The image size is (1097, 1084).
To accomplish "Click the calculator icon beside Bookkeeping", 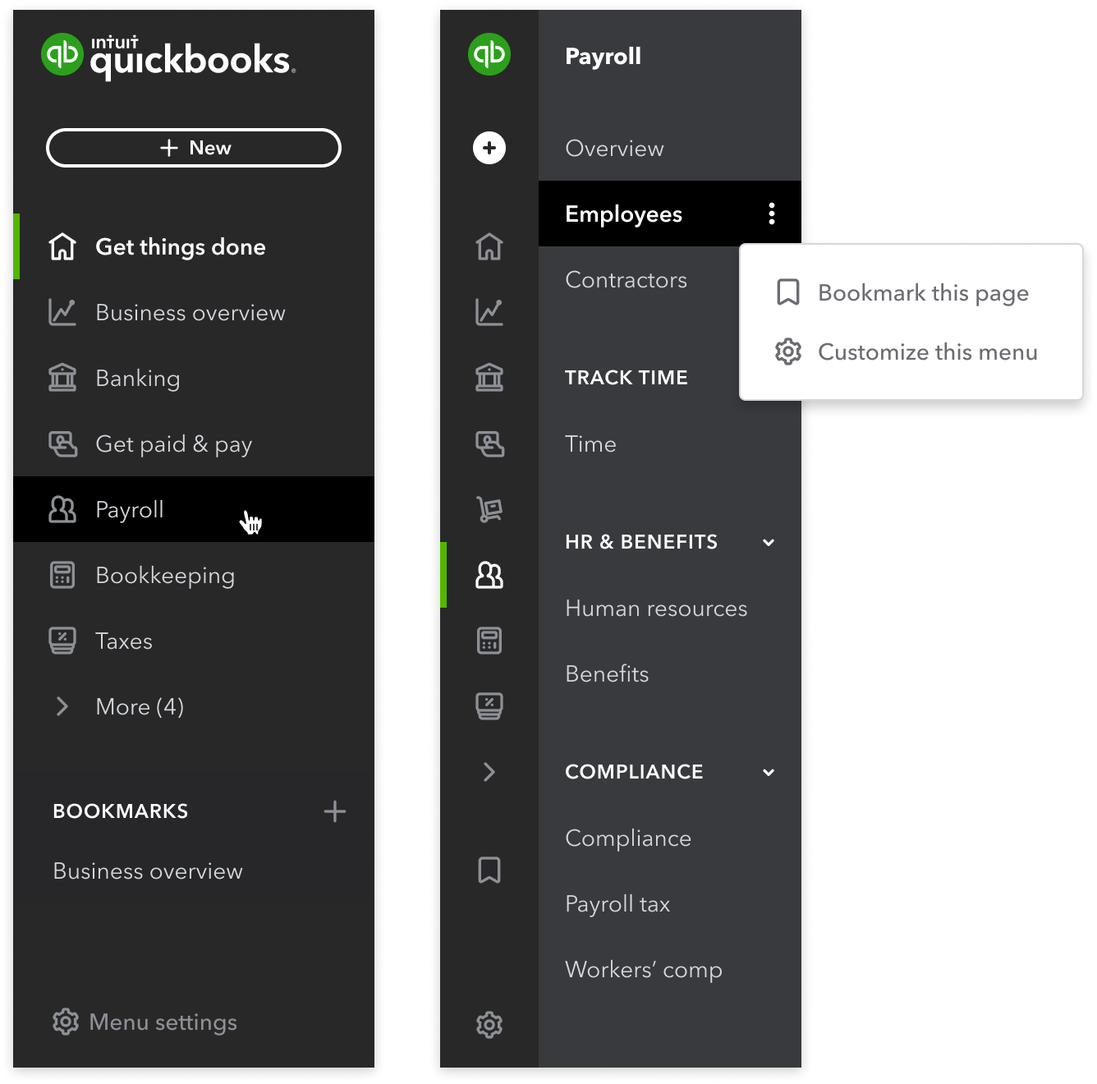I will tap(62, 575).
